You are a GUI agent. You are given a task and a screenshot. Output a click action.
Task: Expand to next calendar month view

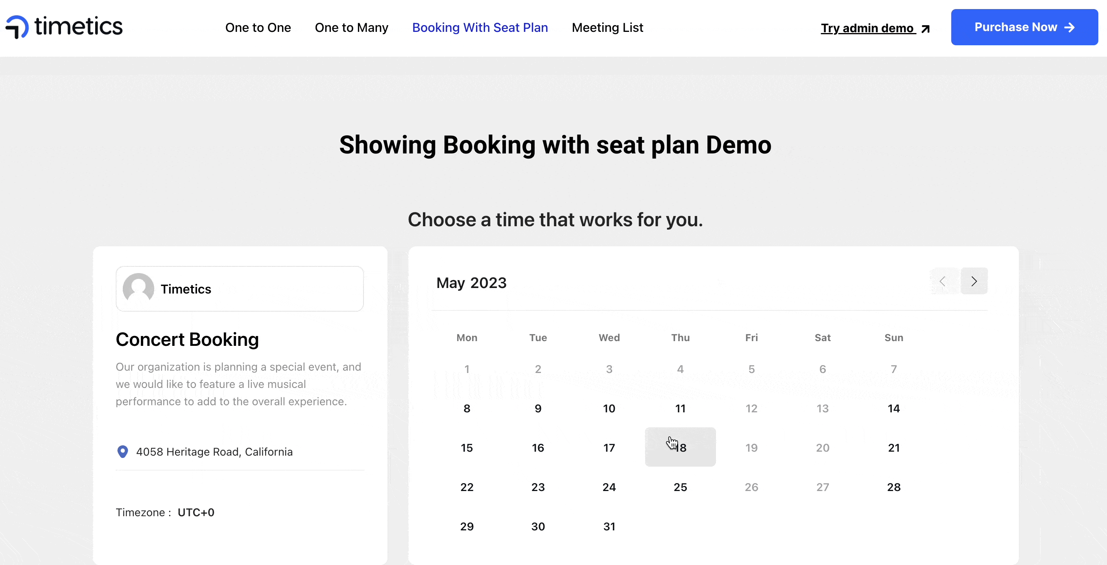974,281
